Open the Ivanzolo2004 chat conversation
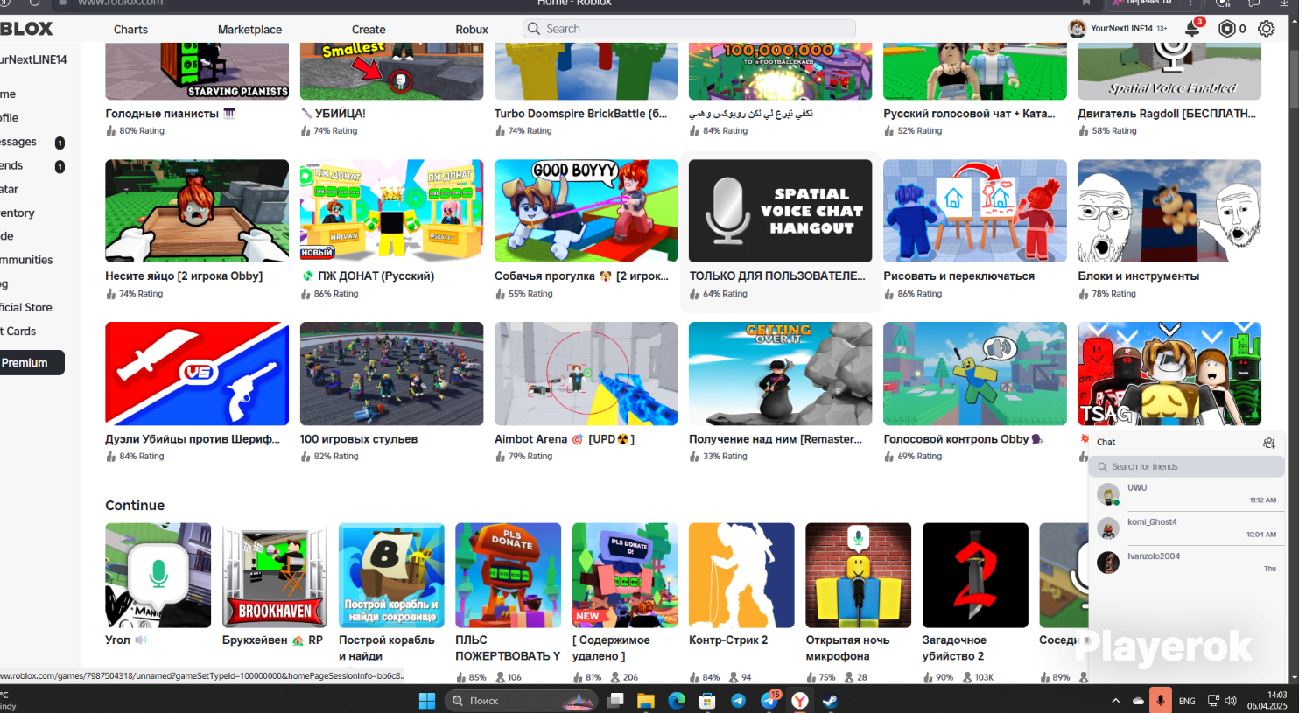The image size is (1299, 713). (x=1186, y=563)
